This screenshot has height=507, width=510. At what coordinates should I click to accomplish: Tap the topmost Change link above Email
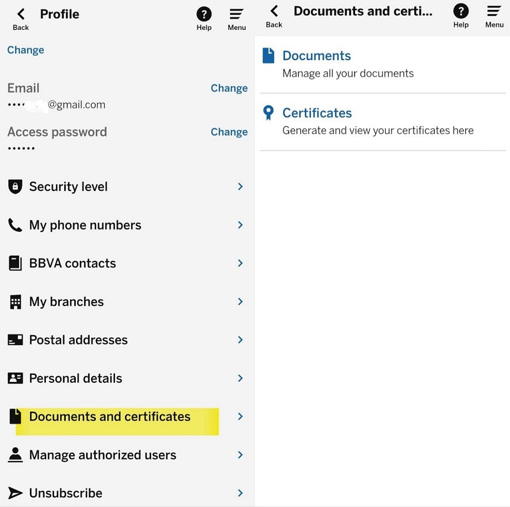[25, 50]
